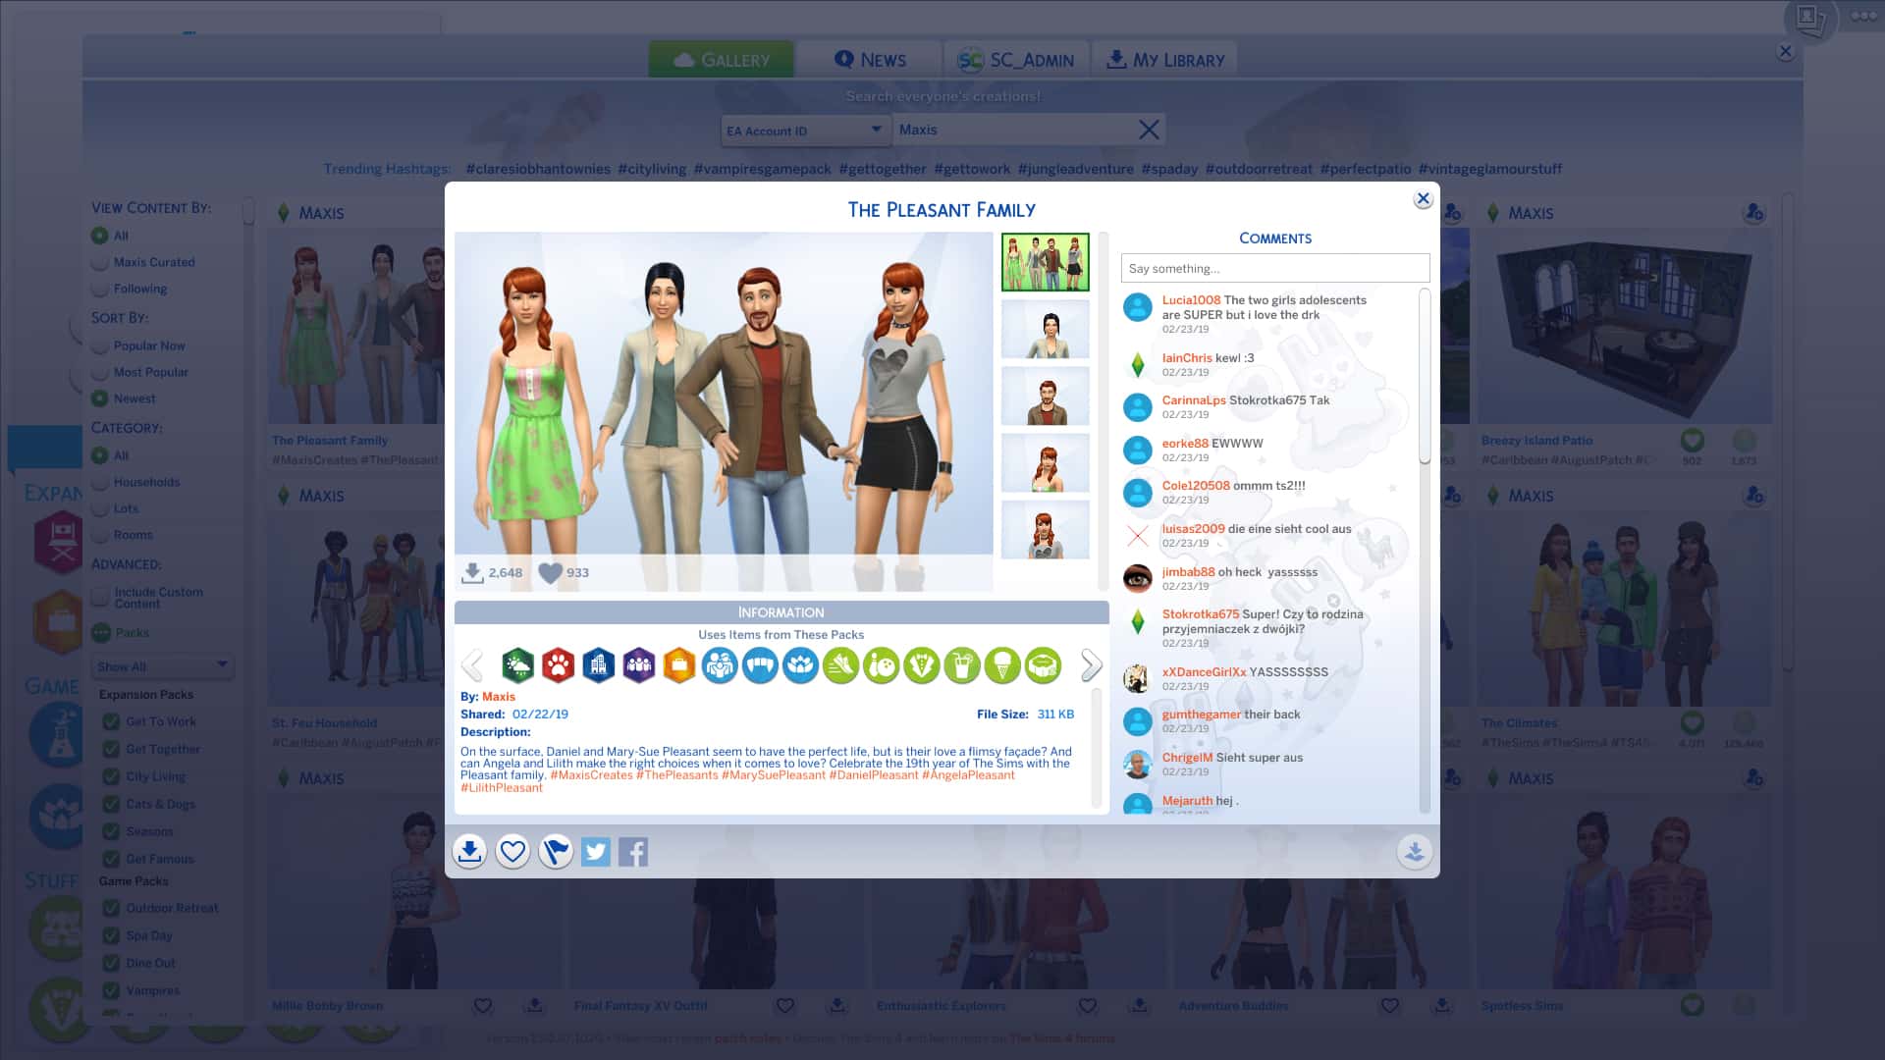This screenshot has width=1885, height=1060.
Task: Open the Gallery tab
Action: 722,60
